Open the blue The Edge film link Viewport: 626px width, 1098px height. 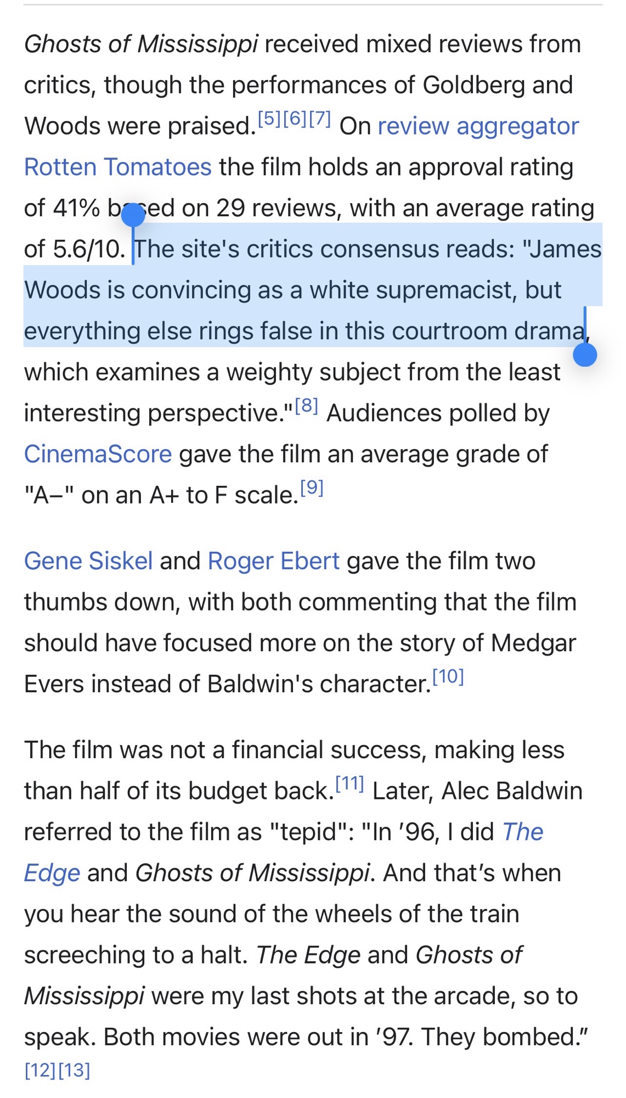pyautogui.click(x=522, y=832)
